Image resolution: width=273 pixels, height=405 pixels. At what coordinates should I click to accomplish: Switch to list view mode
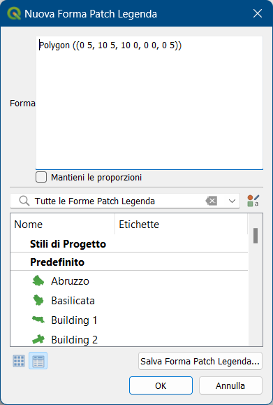(x=38, y=361)
